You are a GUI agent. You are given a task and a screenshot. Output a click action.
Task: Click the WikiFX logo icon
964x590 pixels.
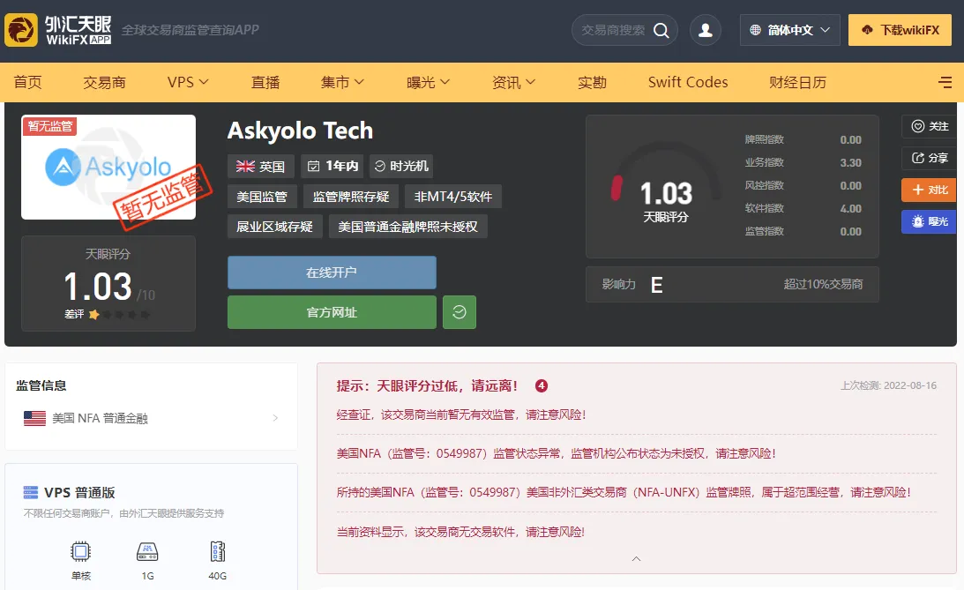21,29
